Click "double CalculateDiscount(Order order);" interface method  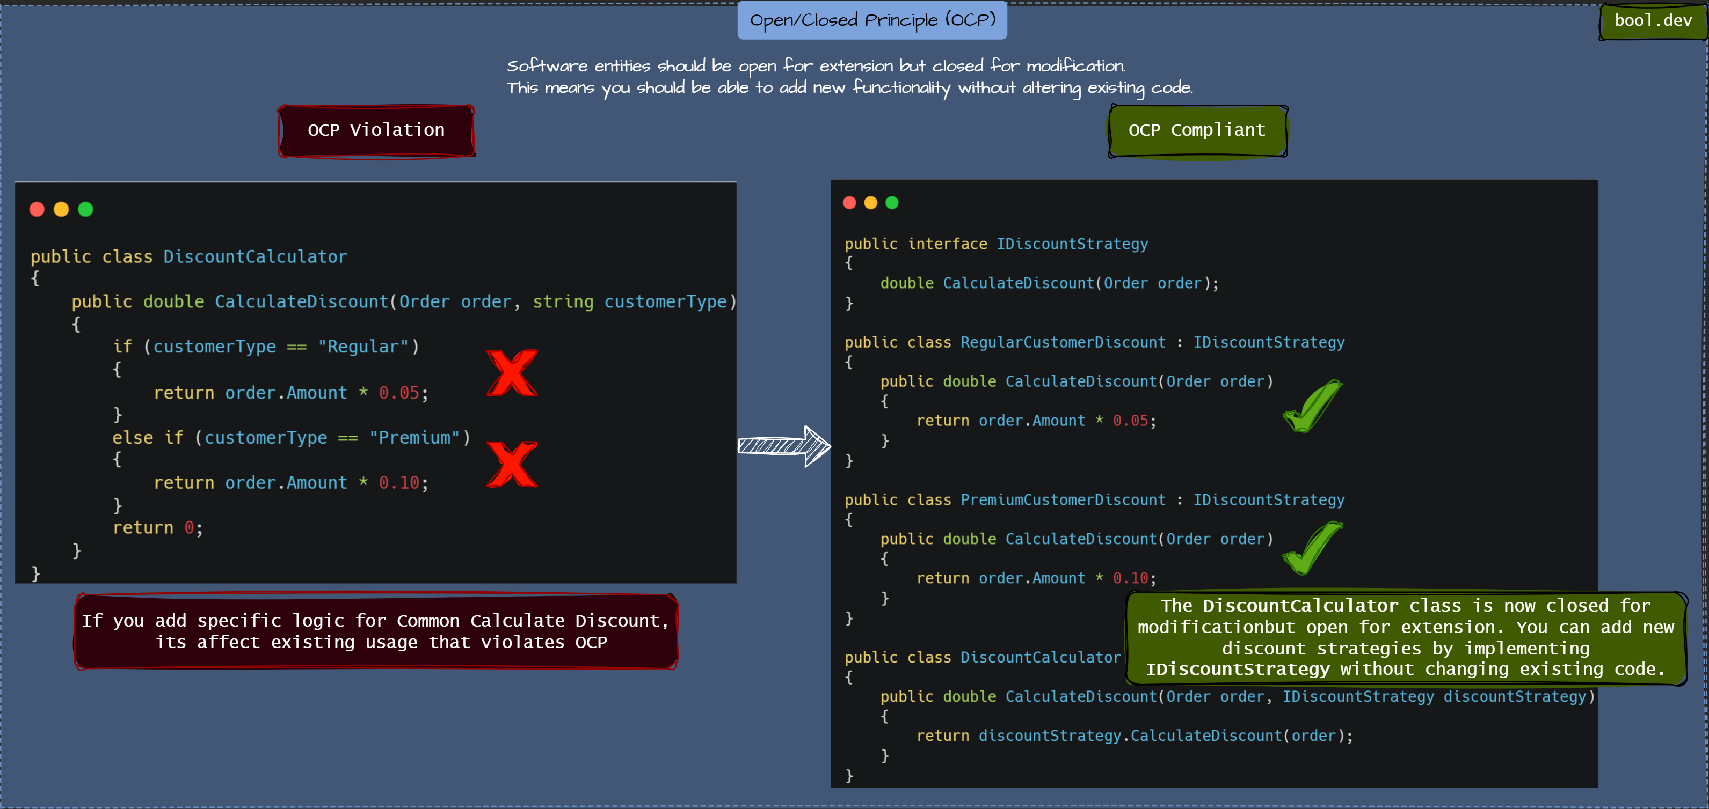(1050, 283)
